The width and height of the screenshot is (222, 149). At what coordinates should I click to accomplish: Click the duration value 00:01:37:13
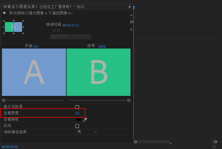coord(71,25)
